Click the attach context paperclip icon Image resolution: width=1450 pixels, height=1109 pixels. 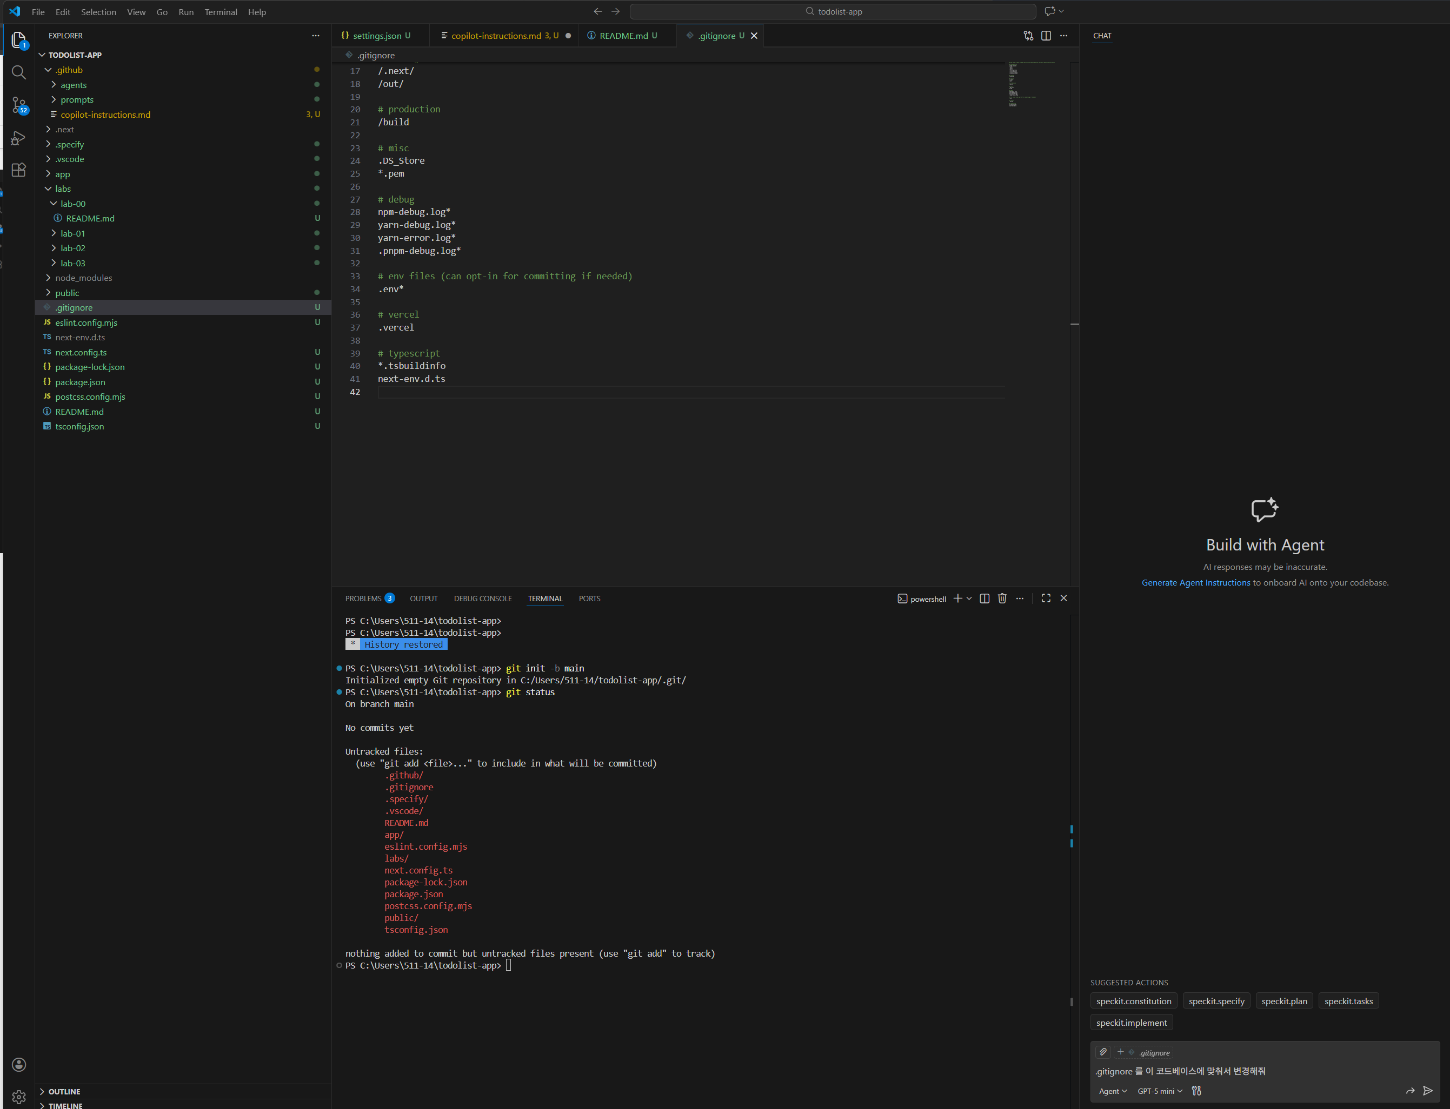(x=1102, y=1052)
